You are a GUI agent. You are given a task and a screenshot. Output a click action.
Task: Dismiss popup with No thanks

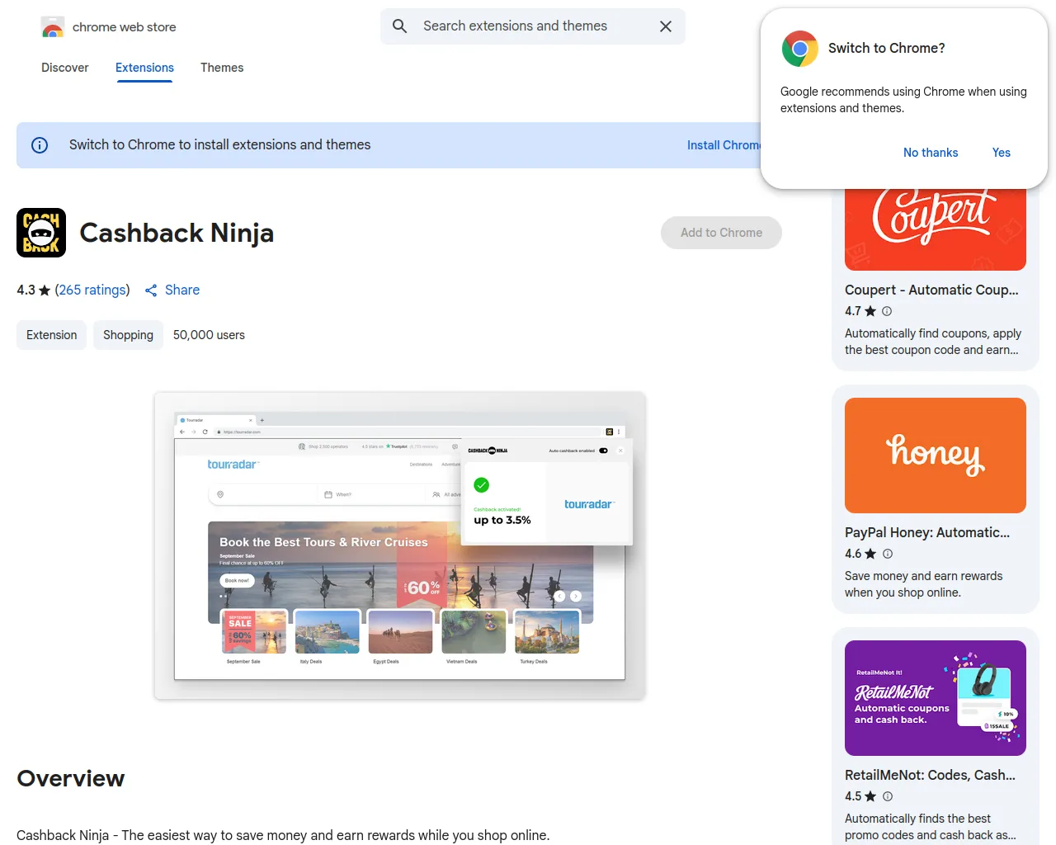coord(931,153)
